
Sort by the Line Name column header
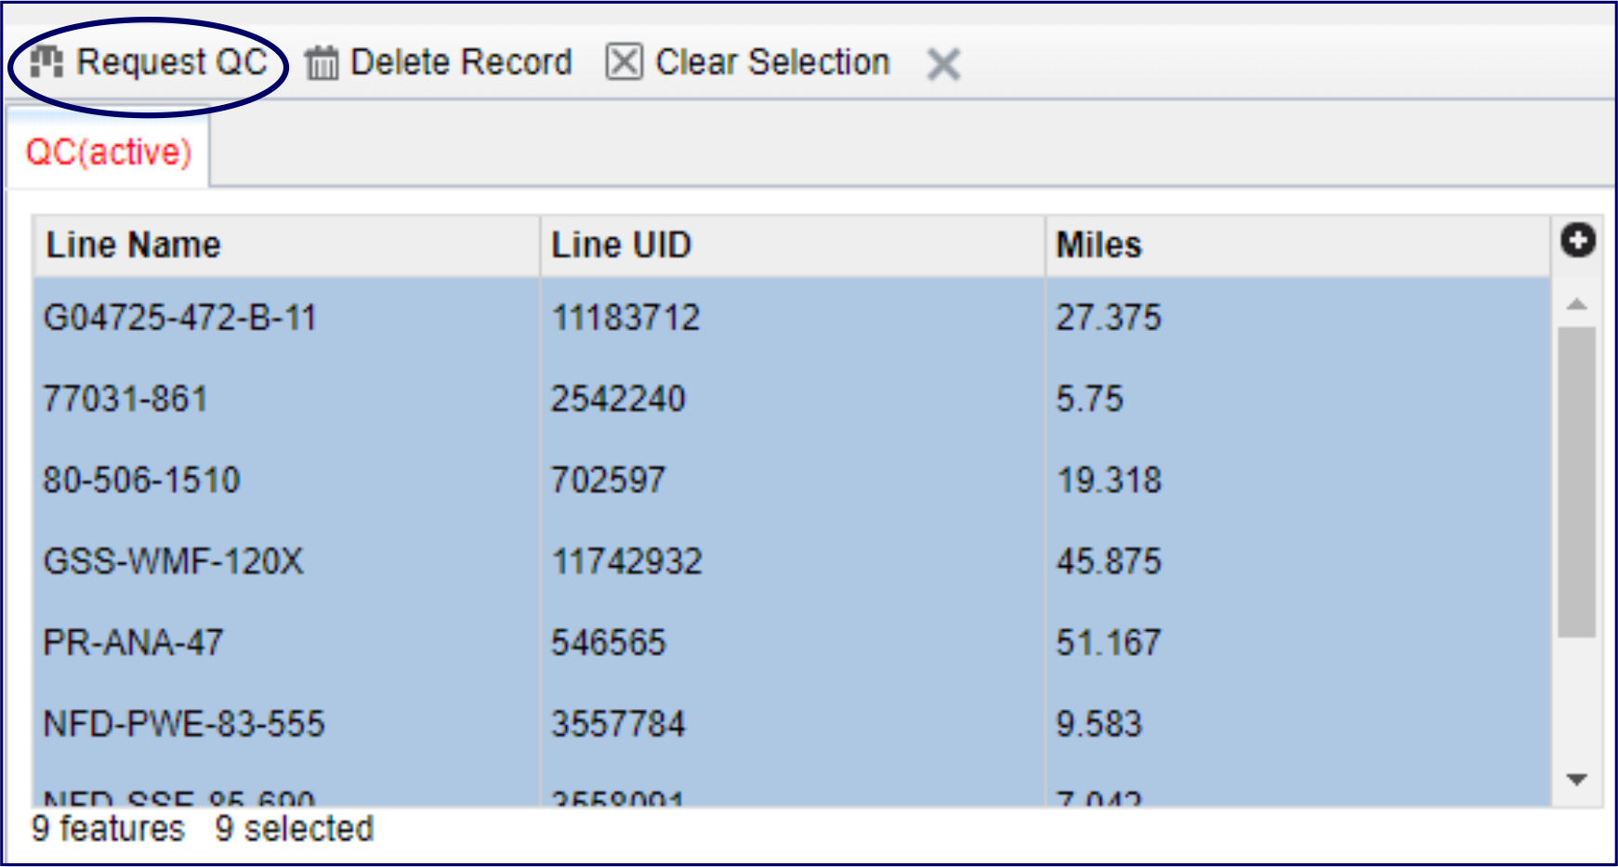pos(134,245)
